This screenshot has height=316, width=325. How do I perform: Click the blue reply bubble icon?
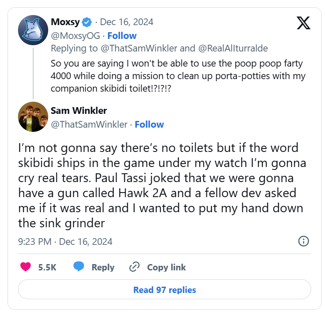point(79,267)
